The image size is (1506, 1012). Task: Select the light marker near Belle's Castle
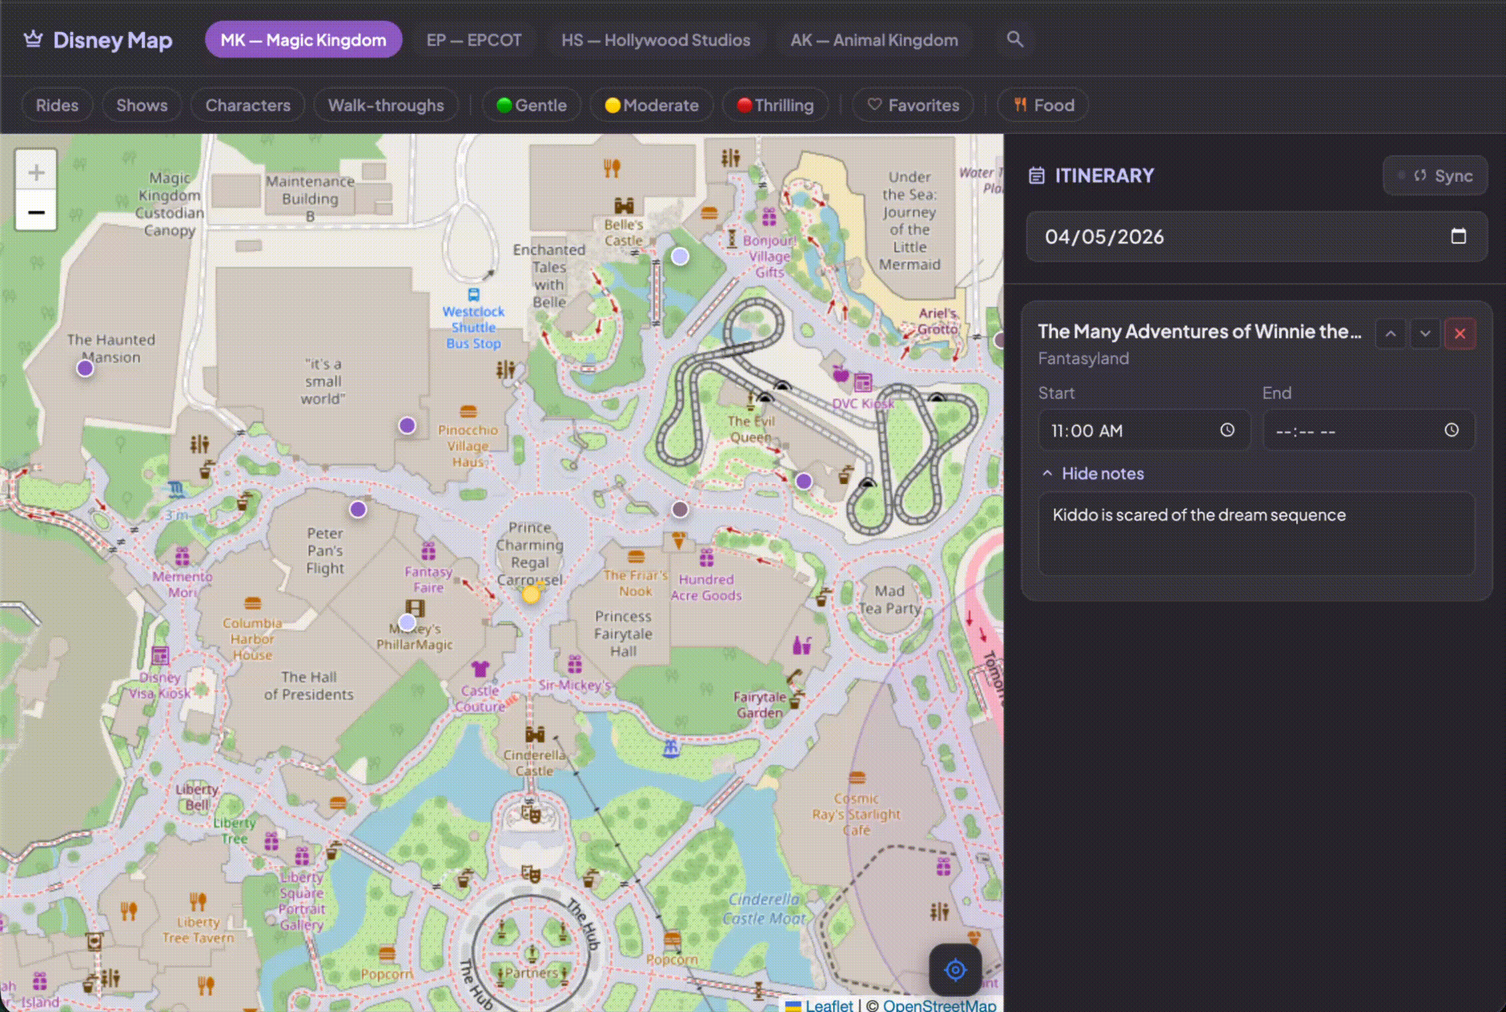(x=680, y=256)
